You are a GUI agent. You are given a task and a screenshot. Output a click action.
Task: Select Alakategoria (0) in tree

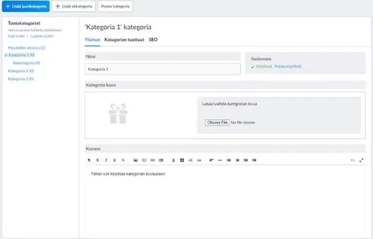coord(26,63)
